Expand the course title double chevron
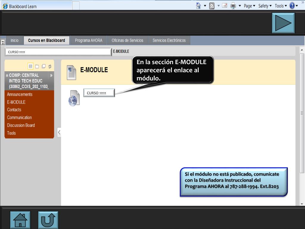Screen dimensions: 305x229 (51, 75)
